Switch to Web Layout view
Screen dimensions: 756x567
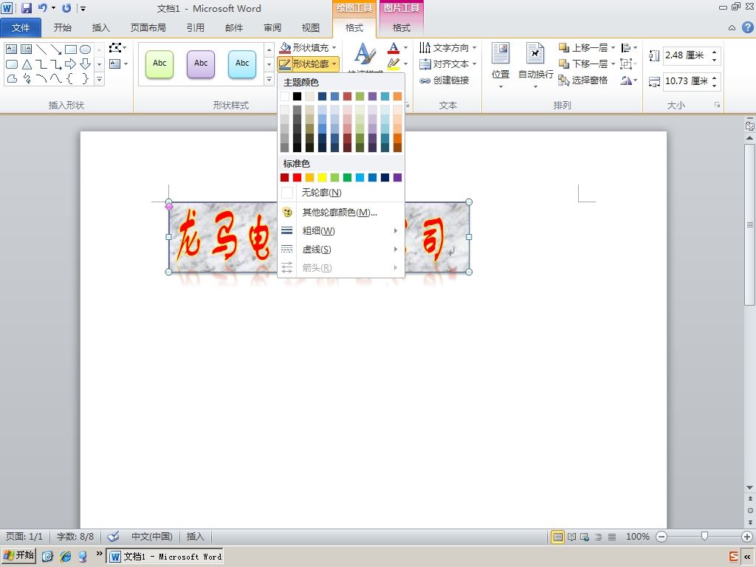click(x=585, y=537)
